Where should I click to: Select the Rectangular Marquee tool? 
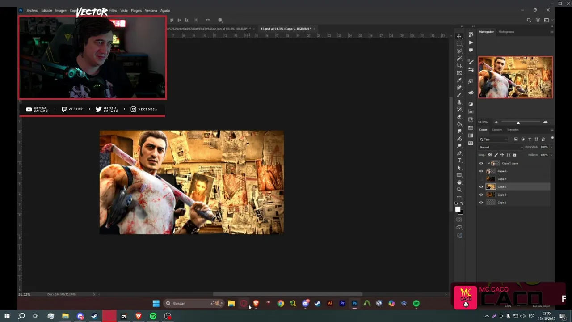[459, 44]
